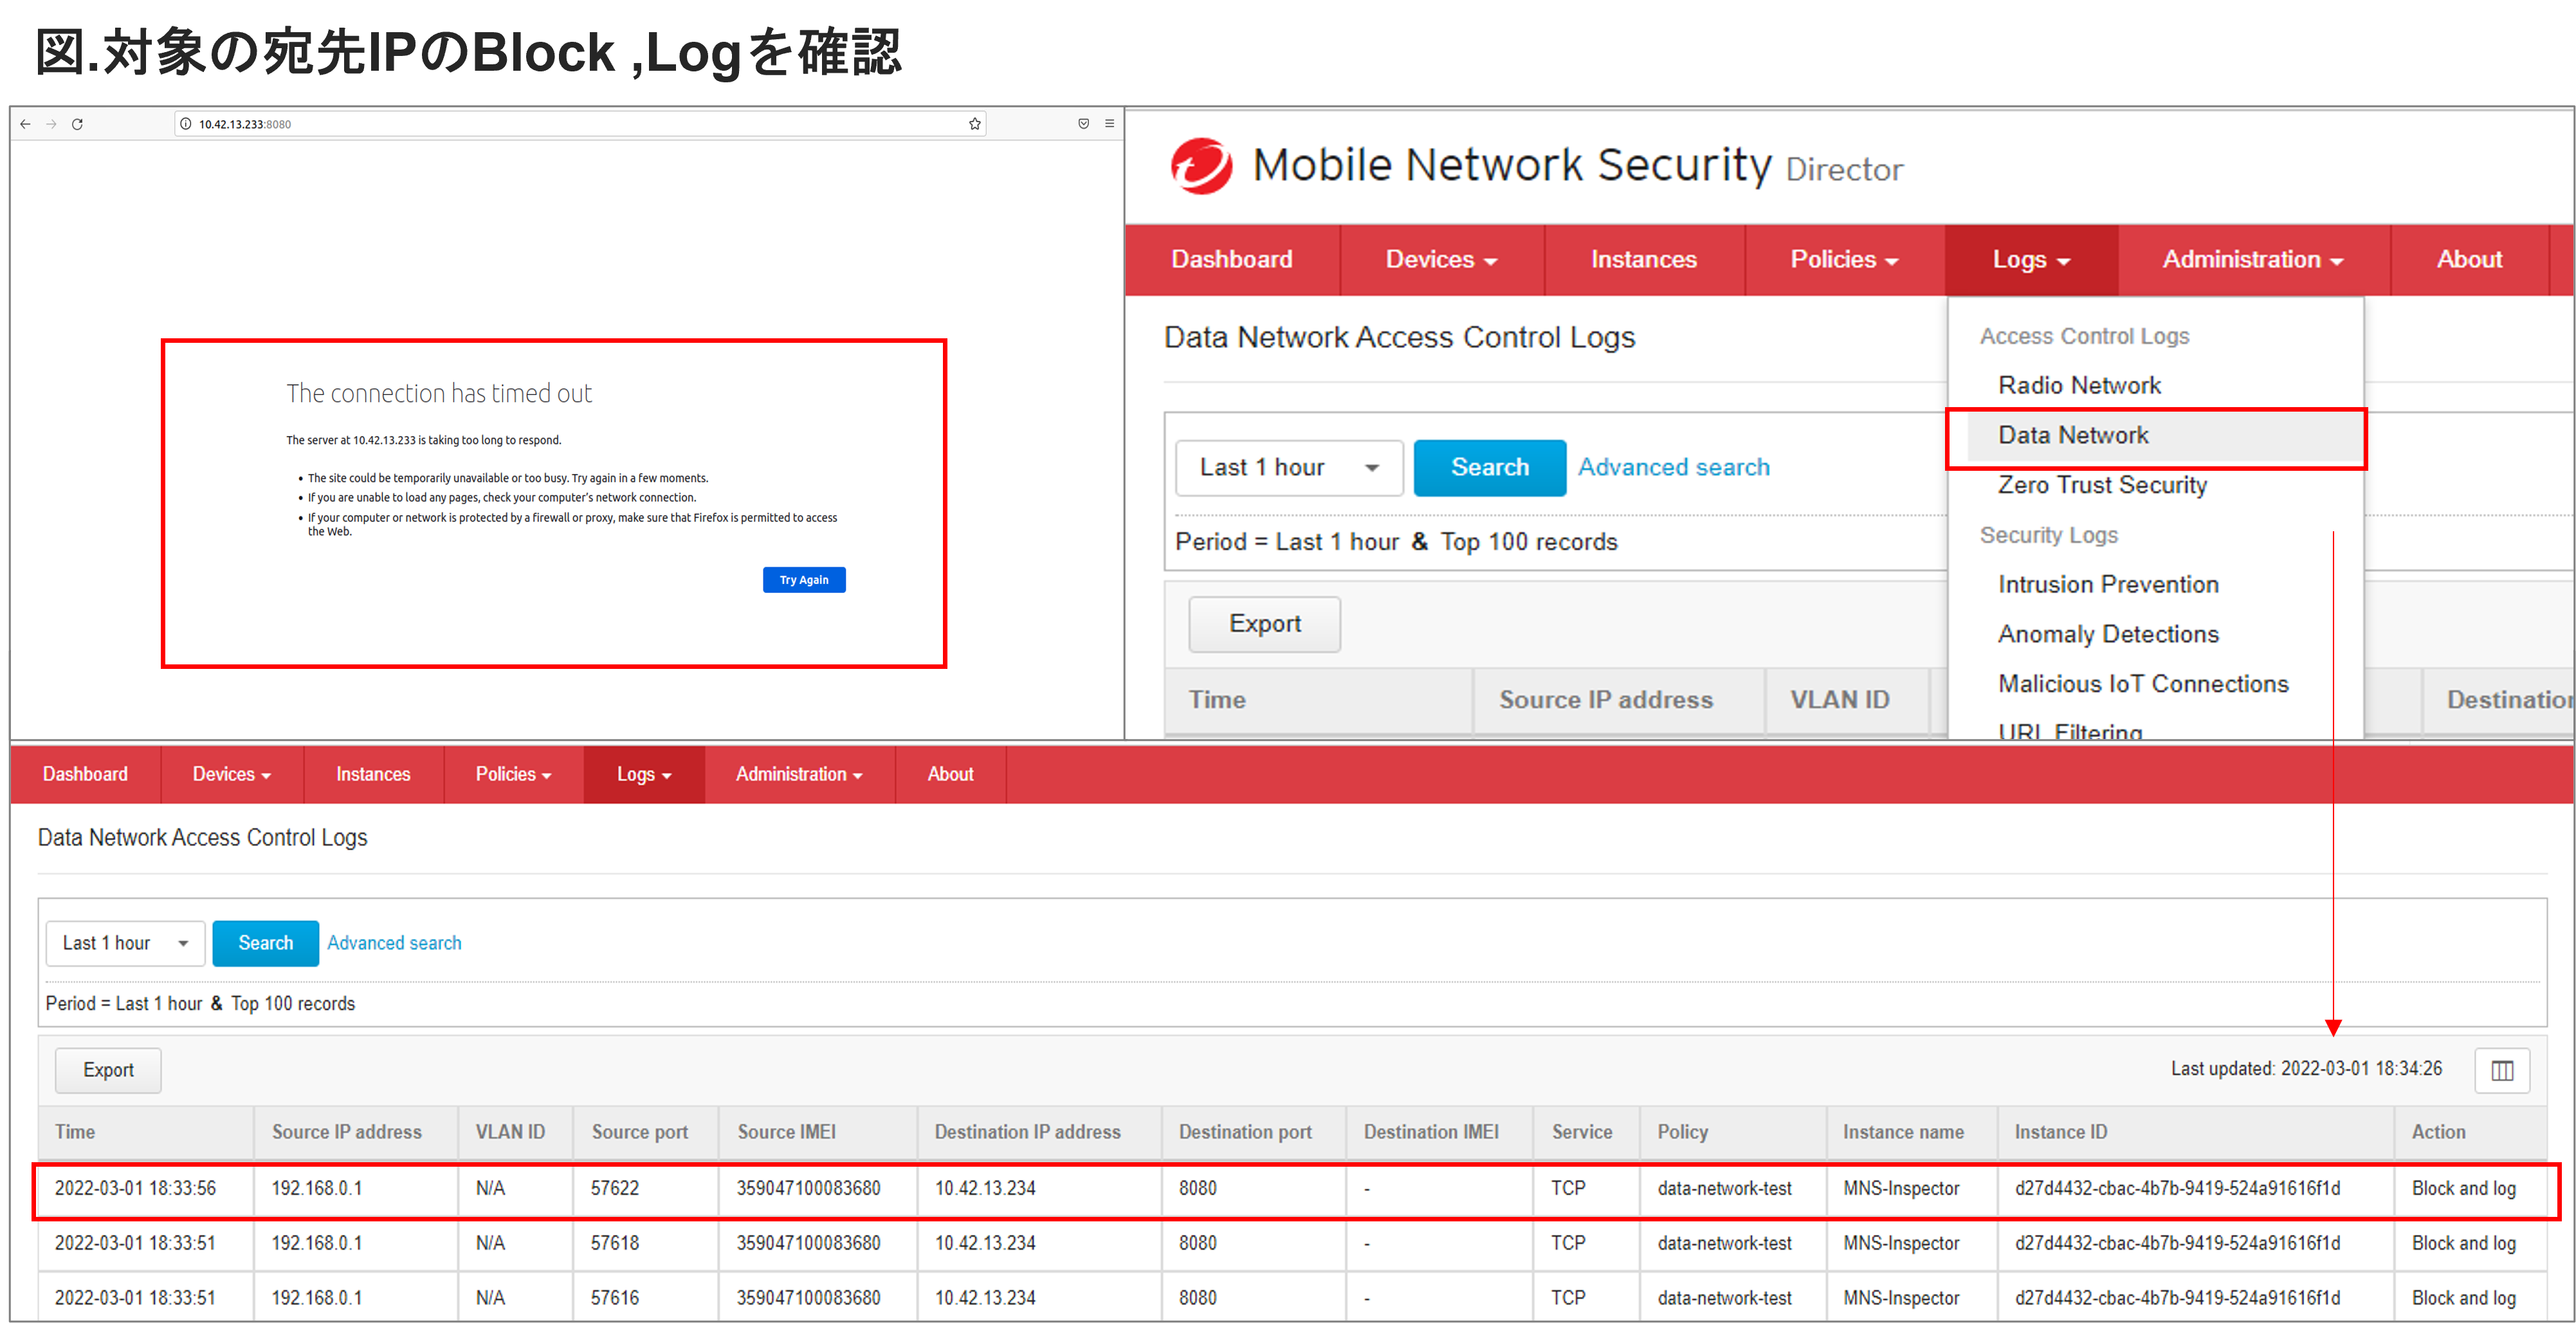Click MNS-Inspector in the 57622 row

point(1901,1188)
